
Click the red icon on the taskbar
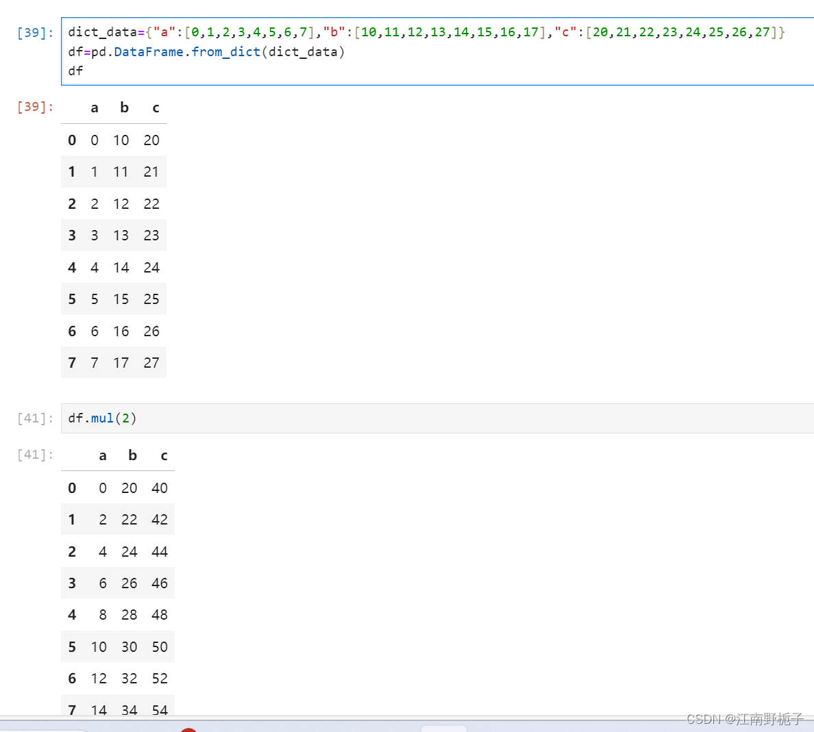click(x=188, y=730)
